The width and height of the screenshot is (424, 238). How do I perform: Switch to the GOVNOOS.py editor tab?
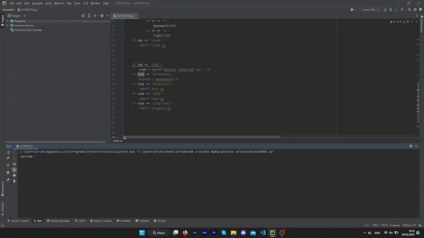[125, 16]
